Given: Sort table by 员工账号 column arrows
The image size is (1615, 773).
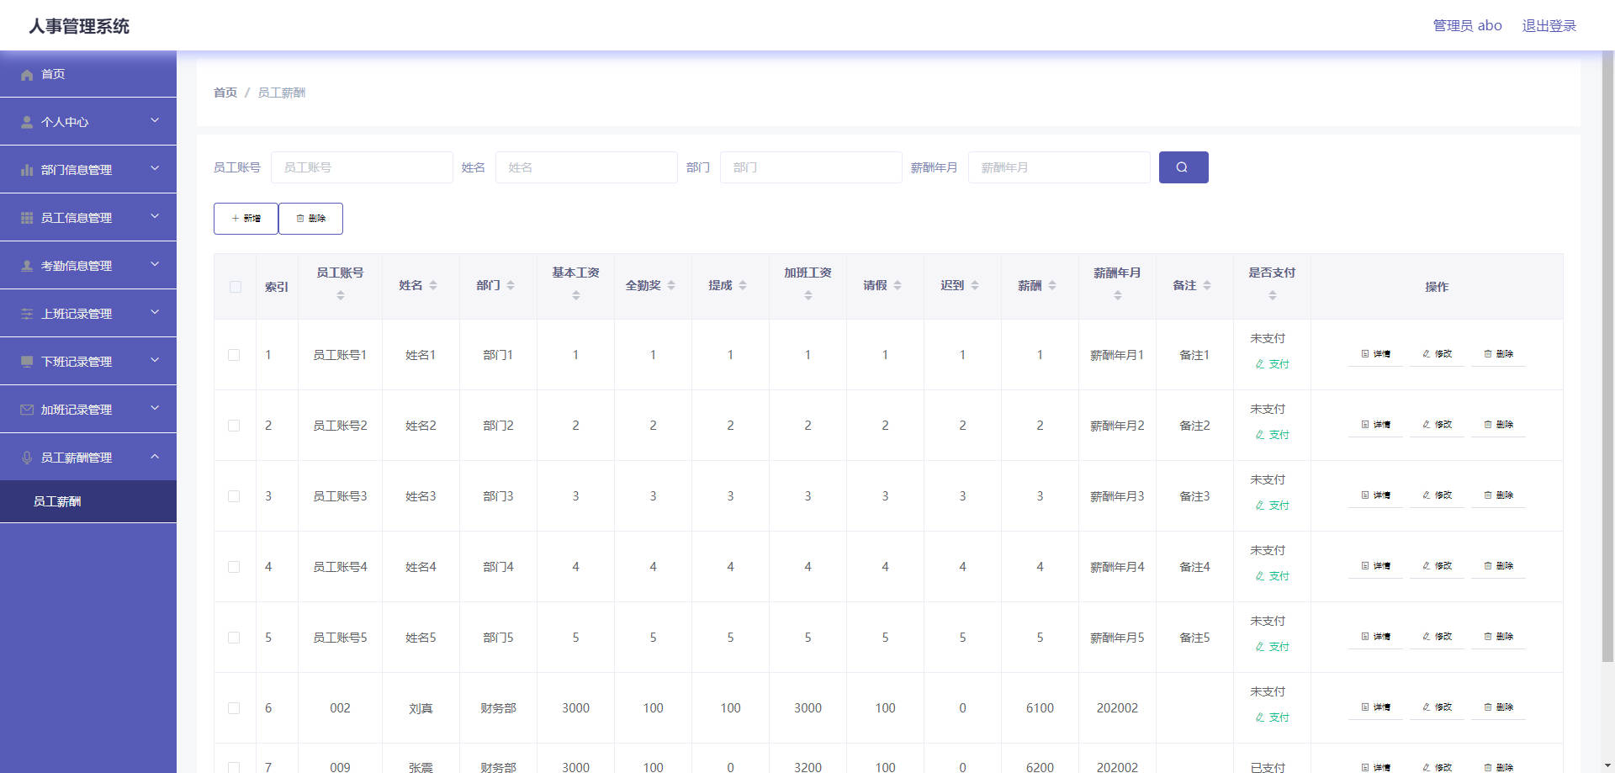Looking at the screenshot, I should pyautogui.click(x=341, y=295).
